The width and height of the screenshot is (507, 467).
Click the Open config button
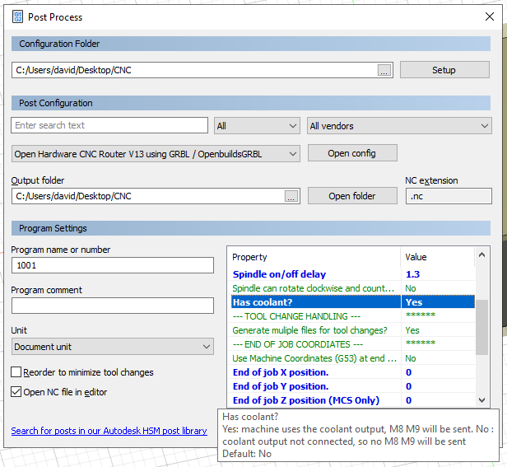click(x=351, y=153)
